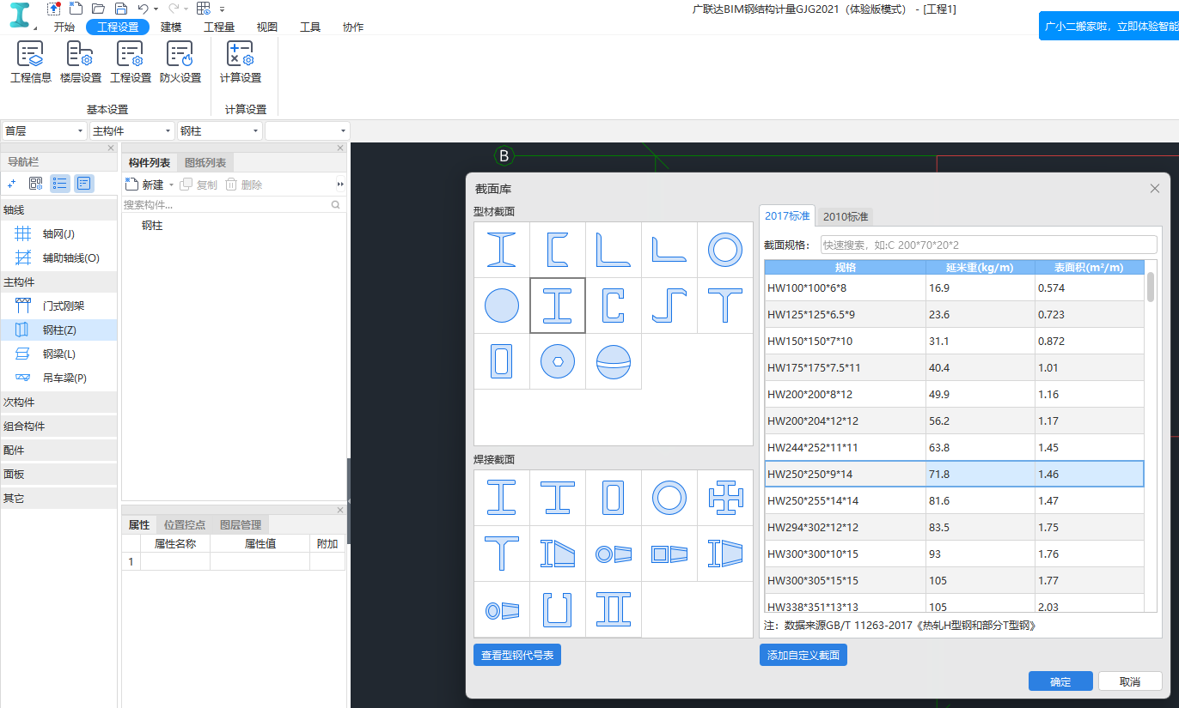The width and height of the screenshot is (1179, 708).
Task: Select row HW200*200*8*12
Action: point(954,394)
